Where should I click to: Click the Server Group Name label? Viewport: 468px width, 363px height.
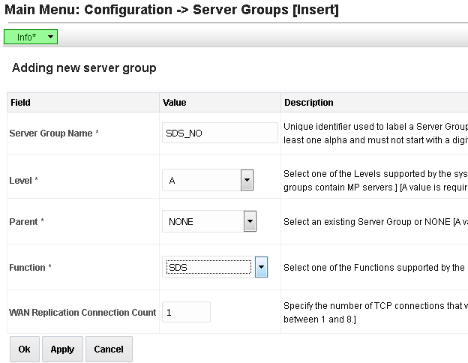click(x=54, y=133)
